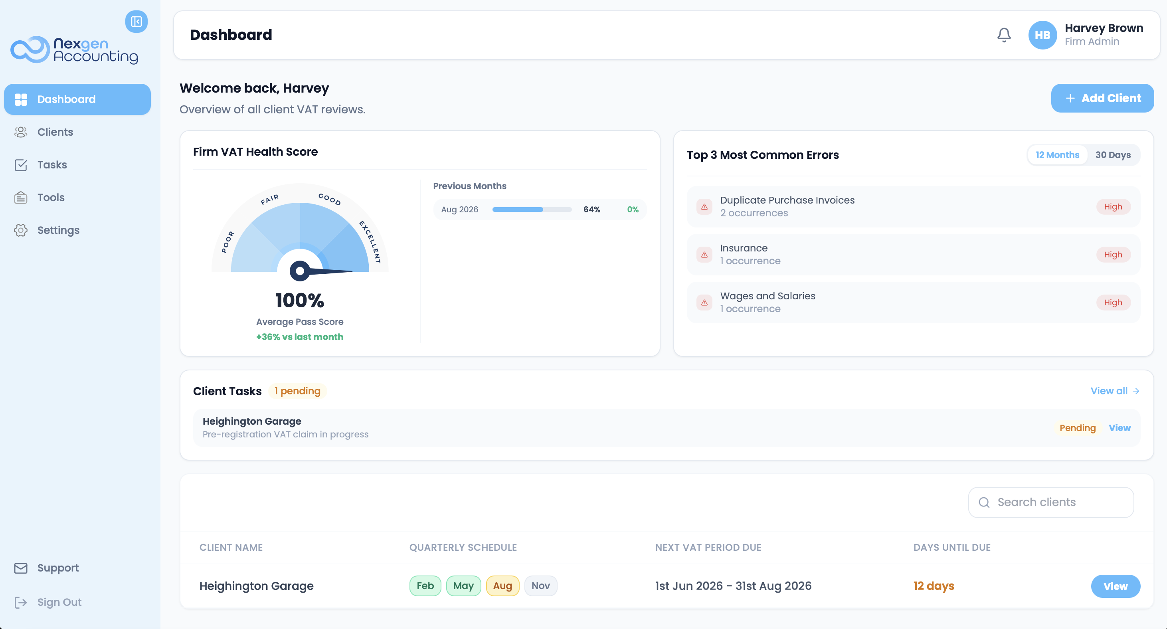This screenshot has width=1167, height=629.
Task: Click the Dashboard grid icon
Action: (21, 99)
